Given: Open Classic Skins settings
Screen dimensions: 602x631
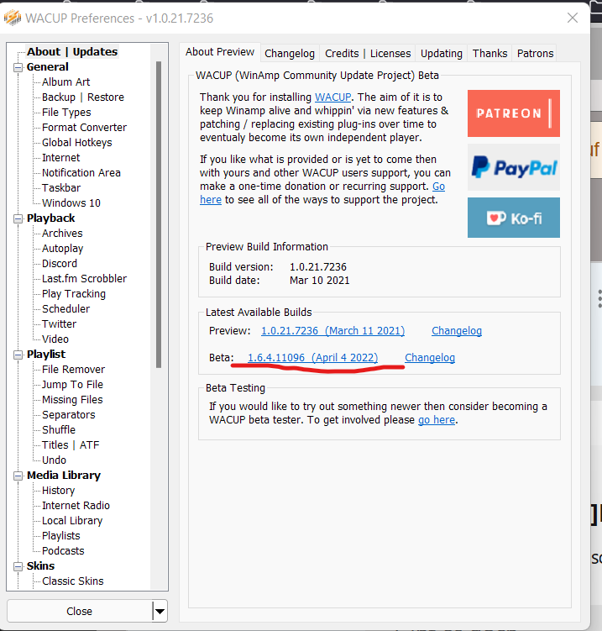Looking at the screenshot, I should [73, 581].
